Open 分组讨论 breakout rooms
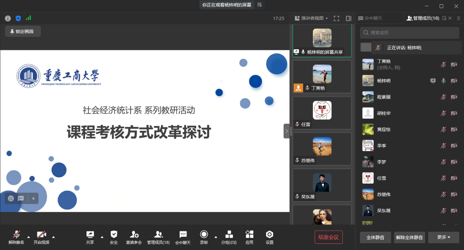 (x=229, y=234)
